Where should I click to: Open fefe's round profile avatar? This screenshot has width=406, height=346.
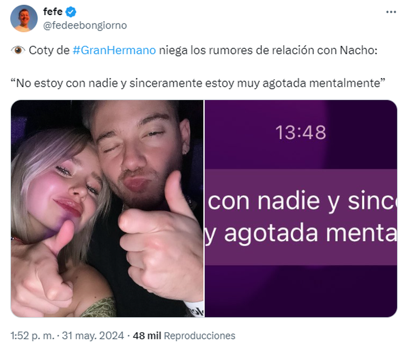pos(24,18)
